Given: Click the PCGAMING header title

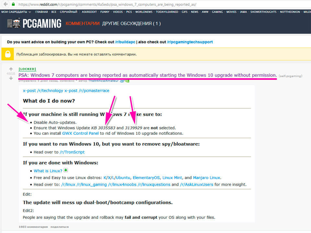Looking at the screenshot, I should 42,23.
